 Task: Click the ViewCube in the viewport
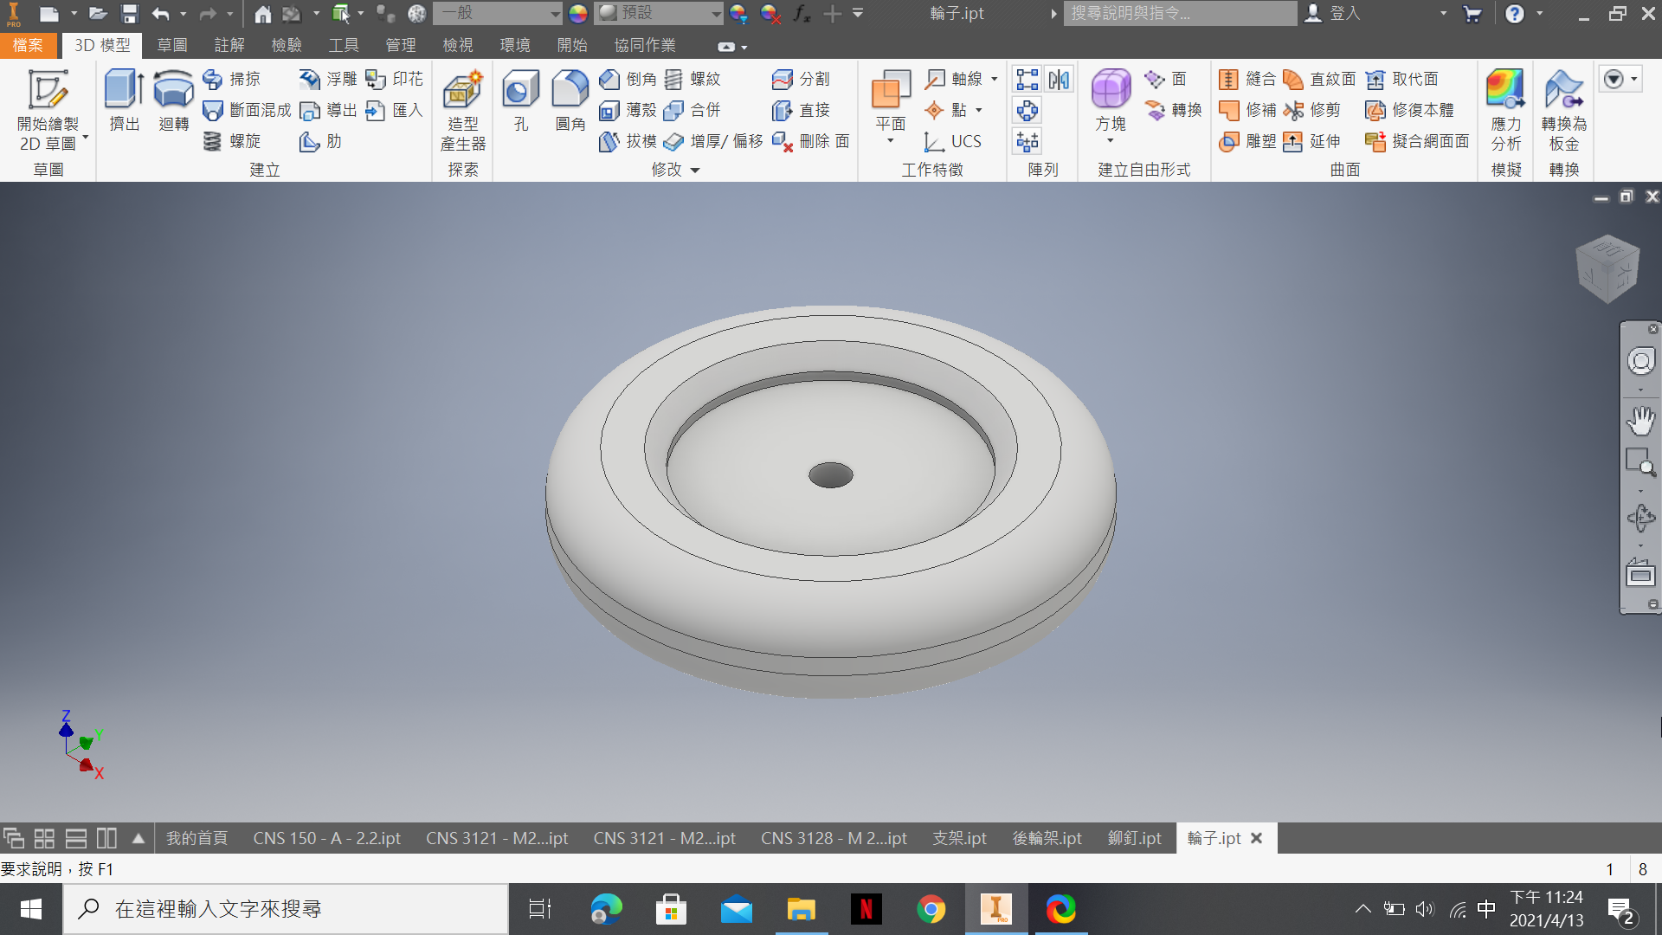pyautogui.click(x=1607, y=268)
